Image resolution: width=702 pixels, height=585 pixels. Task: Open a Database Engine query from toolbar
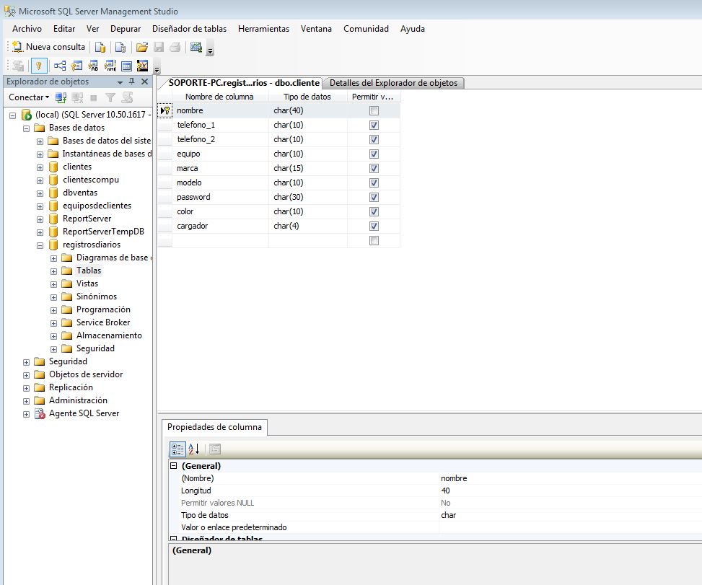pos(100,47)
